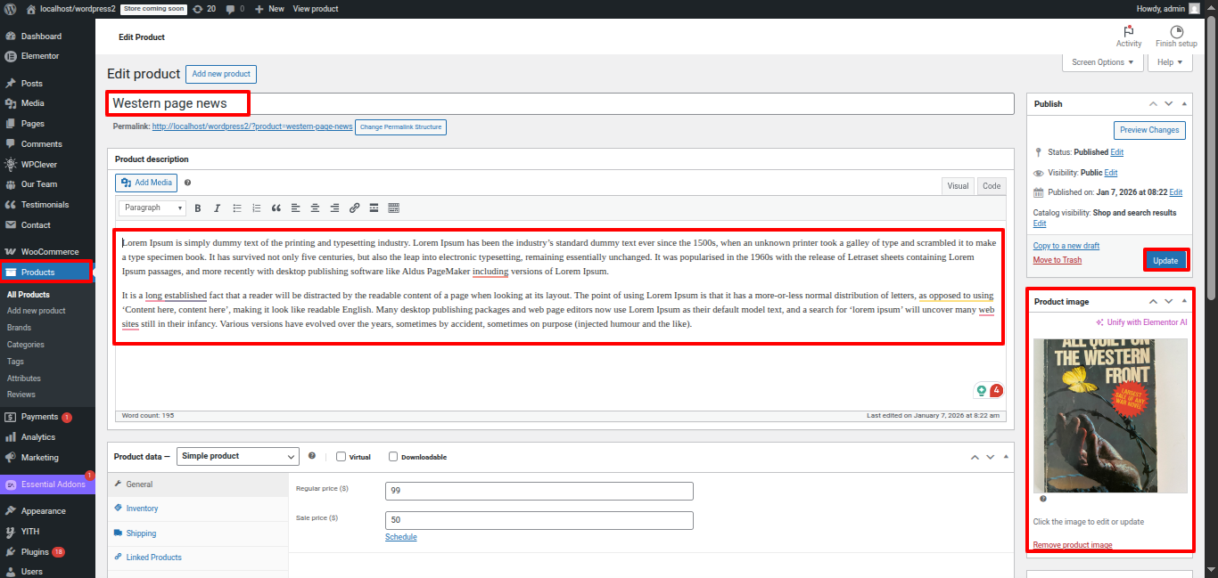
Task: Center align the description text
Action: pos(315,208)
